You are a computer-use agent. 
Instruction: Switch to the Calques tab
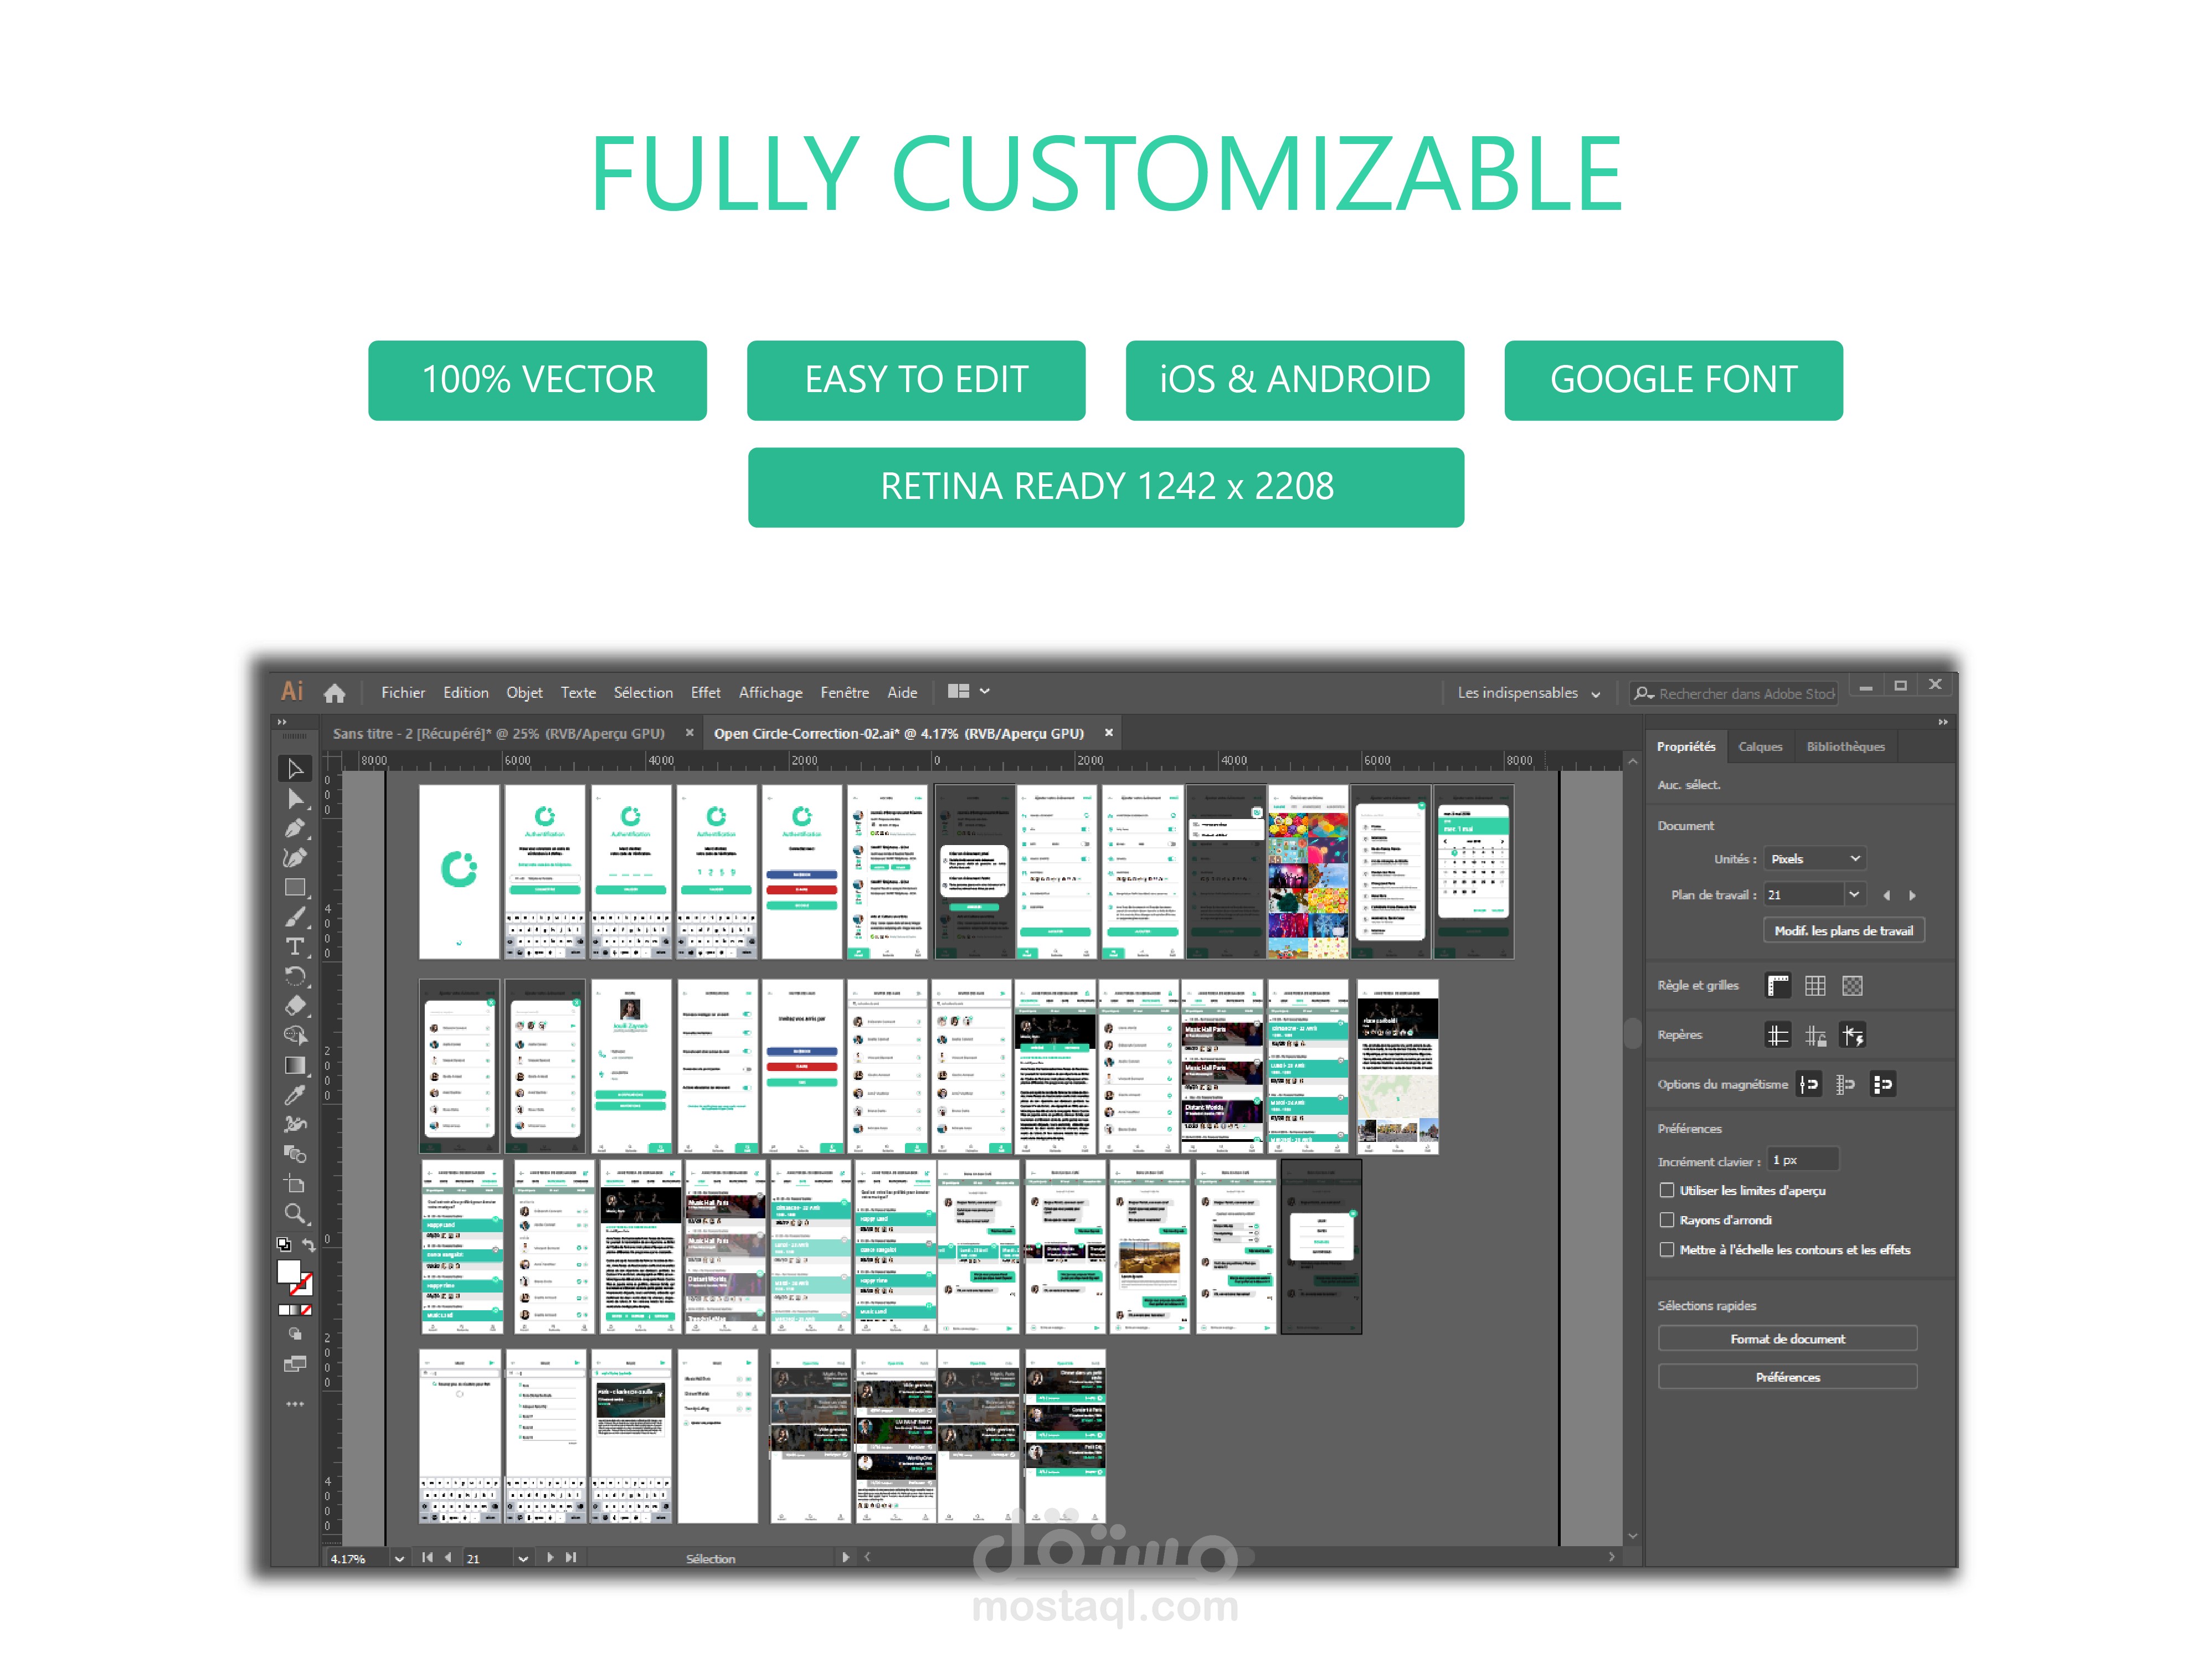[1759, 747]
